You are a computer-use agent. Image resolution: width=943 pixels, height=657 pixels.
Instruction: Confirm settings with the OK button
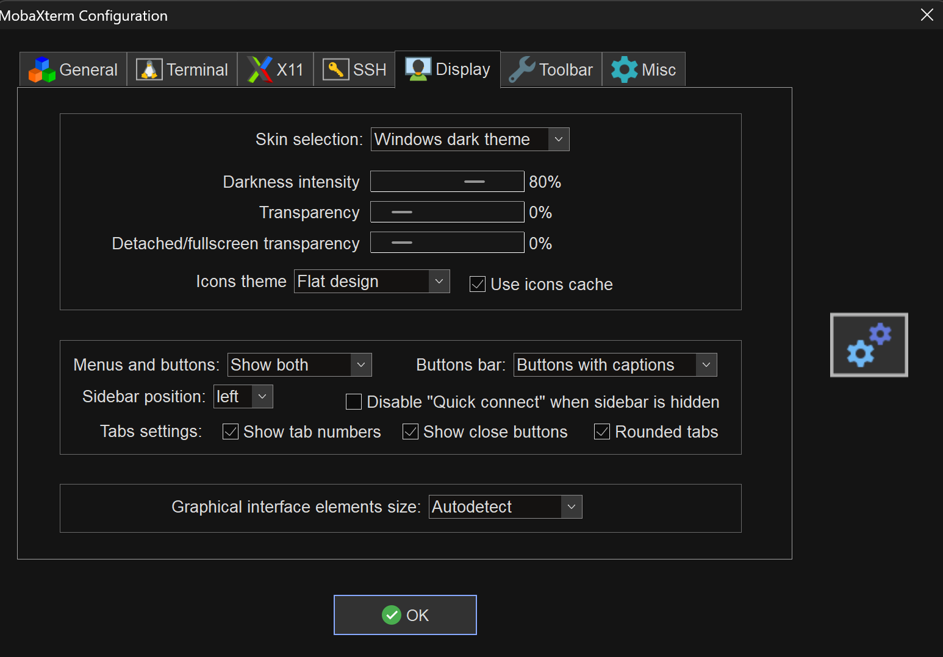(405, 615)
